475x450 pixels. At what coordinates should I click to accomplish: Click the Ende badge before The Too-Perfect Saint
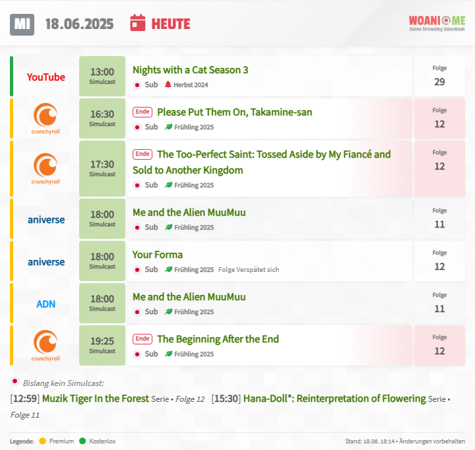click(142, 154)
